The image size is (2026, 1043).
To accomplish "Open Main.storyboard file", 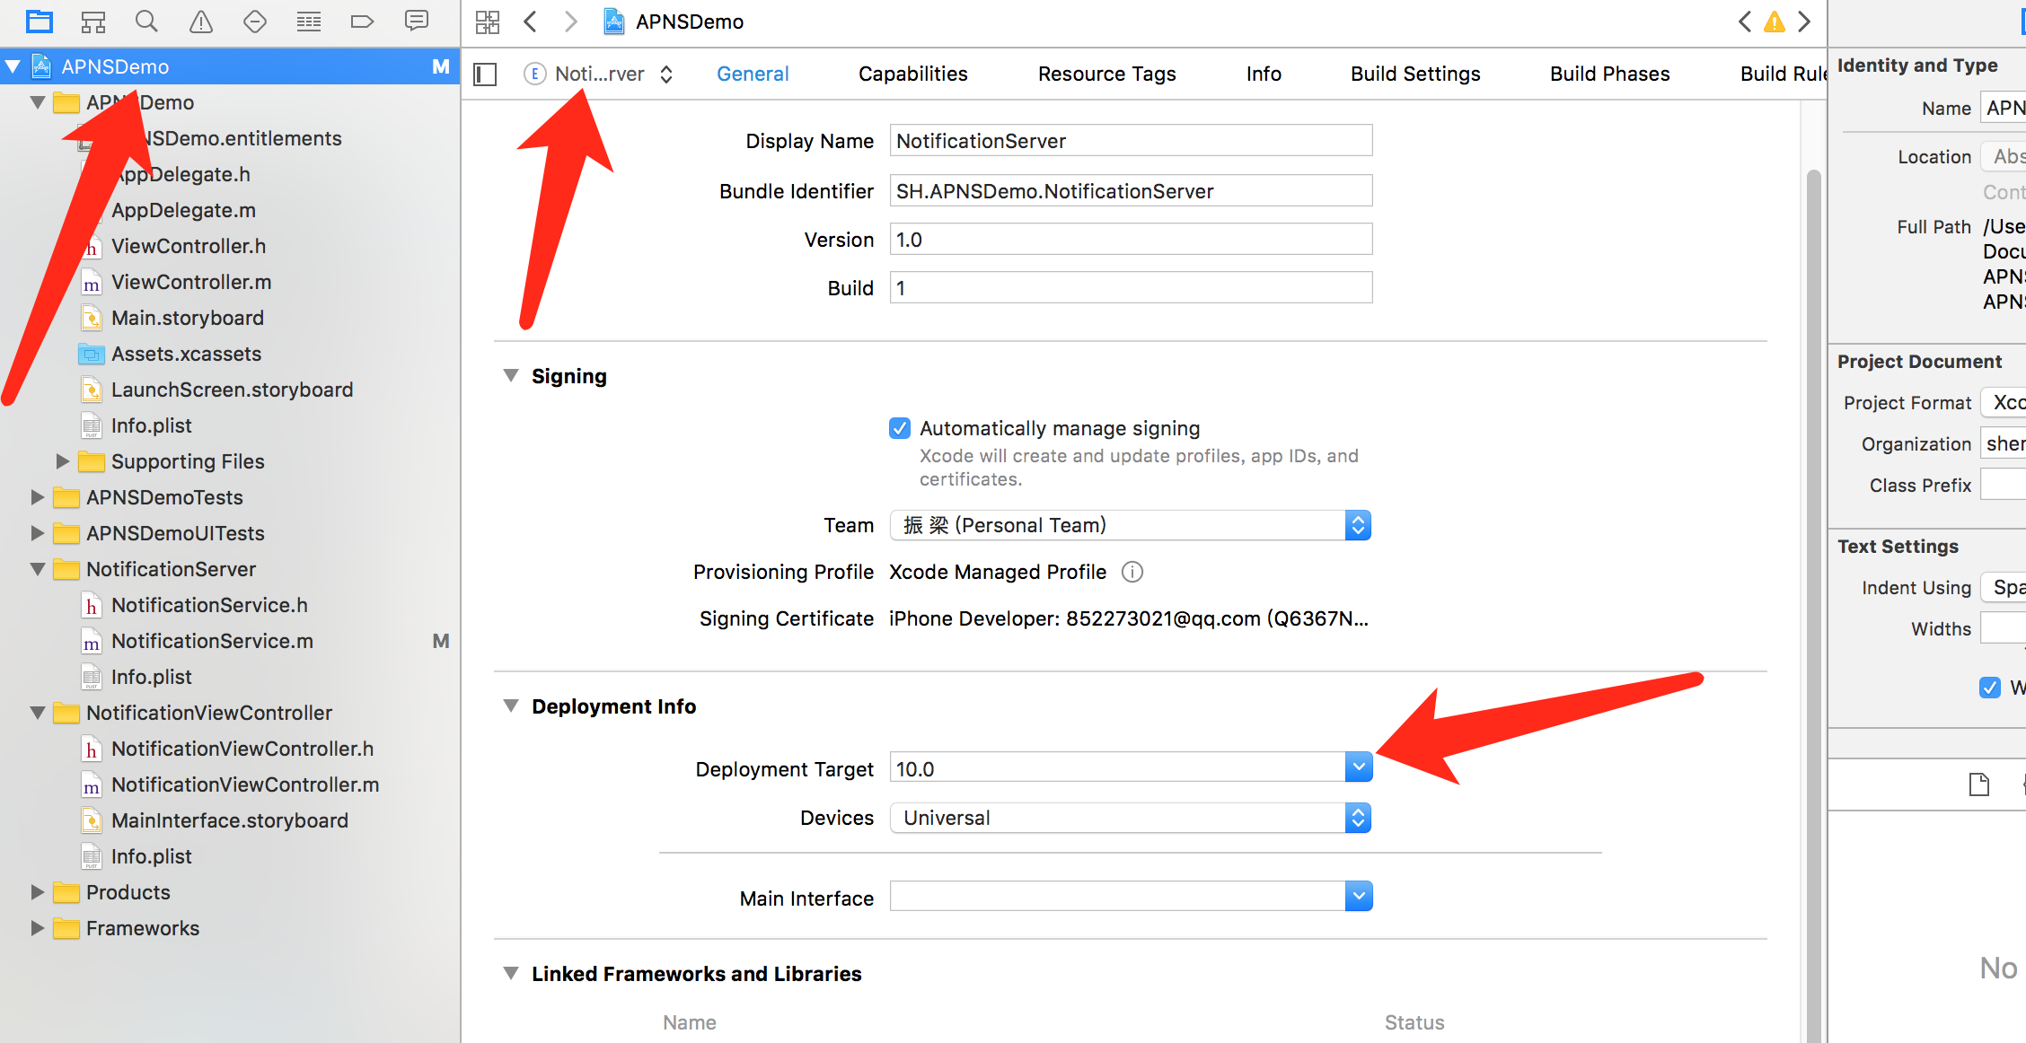I will (188, 318).
